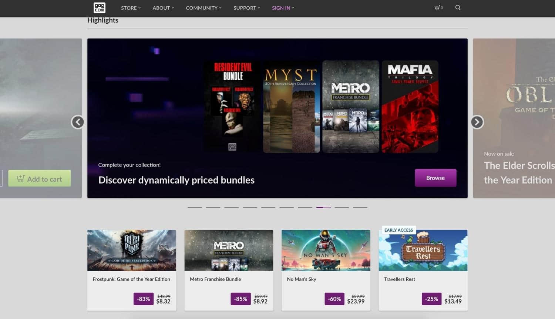Open the Community dropdown menu
Image resolution: width=555 pixels, height=319 pixels.
[203, 8]
